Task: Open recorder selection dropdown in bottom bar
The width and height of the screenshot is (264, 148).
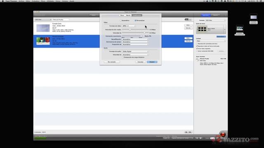Action: [x=182, y=138]
